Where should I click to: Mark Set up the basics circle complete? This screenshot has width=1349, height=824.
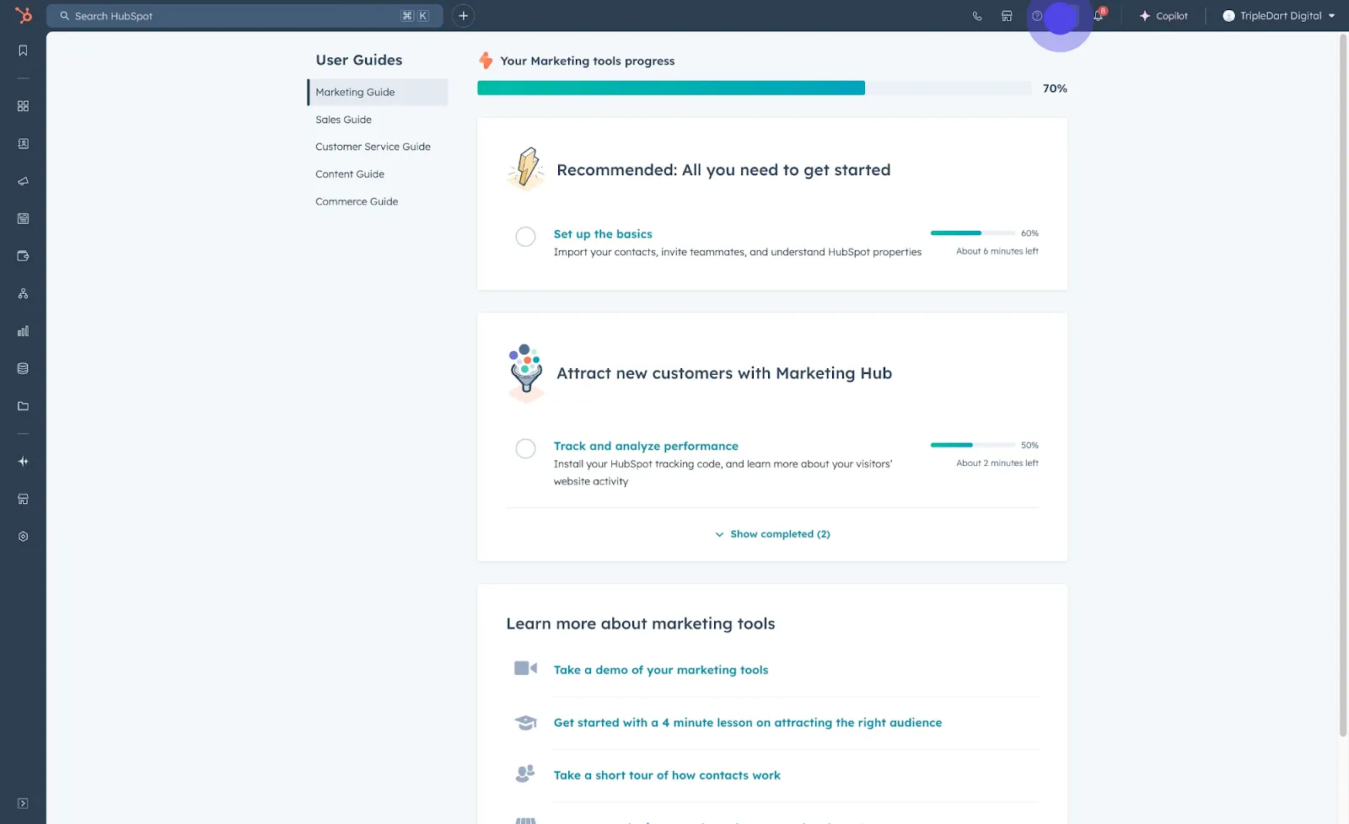(x=525, y=237)
